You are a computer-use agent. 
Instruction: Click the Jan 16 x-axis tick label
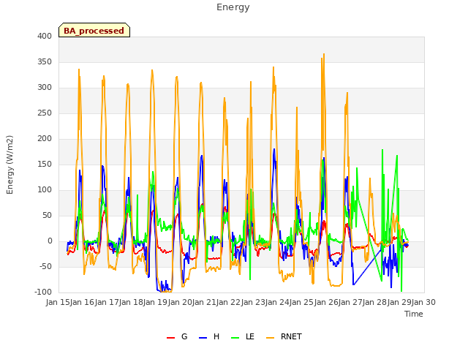tap(82, 302)
